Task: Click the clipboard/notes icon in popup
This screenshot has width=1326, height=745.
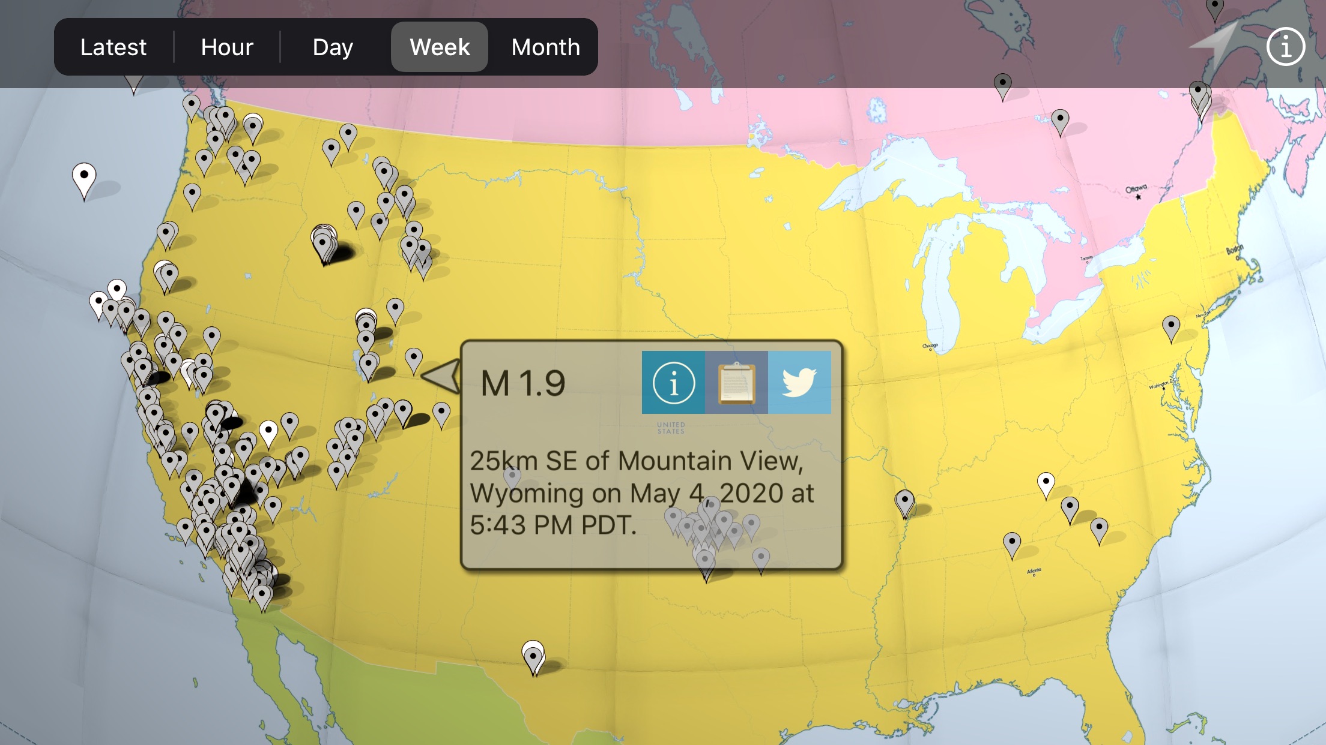Action: [x=737, y=383]
